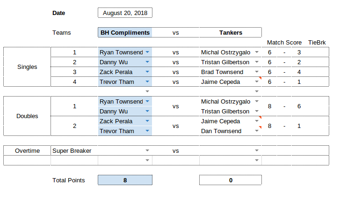Select the Tankers team name cell
This screenshot has width=347, height=202.
point(231,33)
